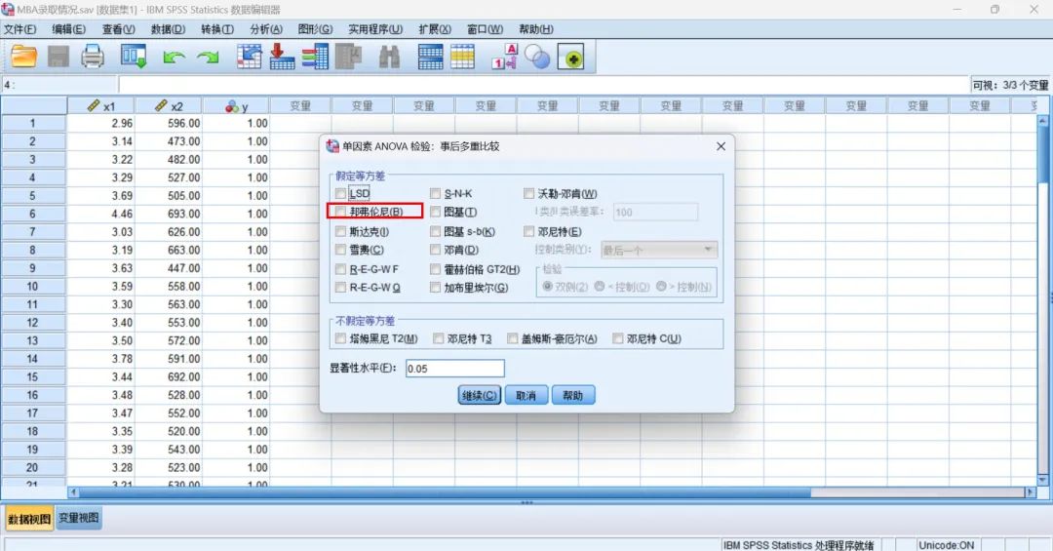1053x551 pixels.
Task: Undo with the green left arrow icon
Action: pos(174,58)
